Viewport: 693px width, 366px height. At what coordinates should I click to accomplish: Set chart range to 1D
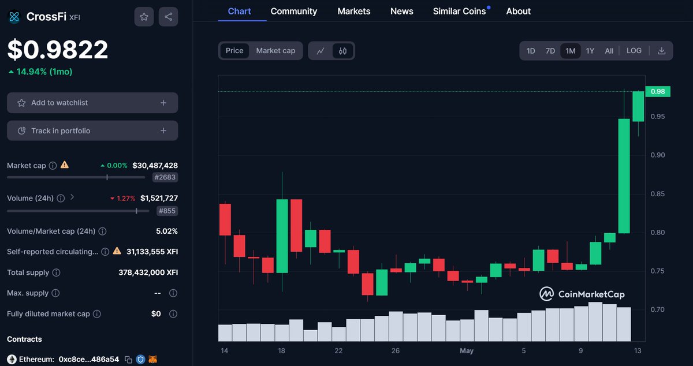pyautogui.click(x=531, y=51)
